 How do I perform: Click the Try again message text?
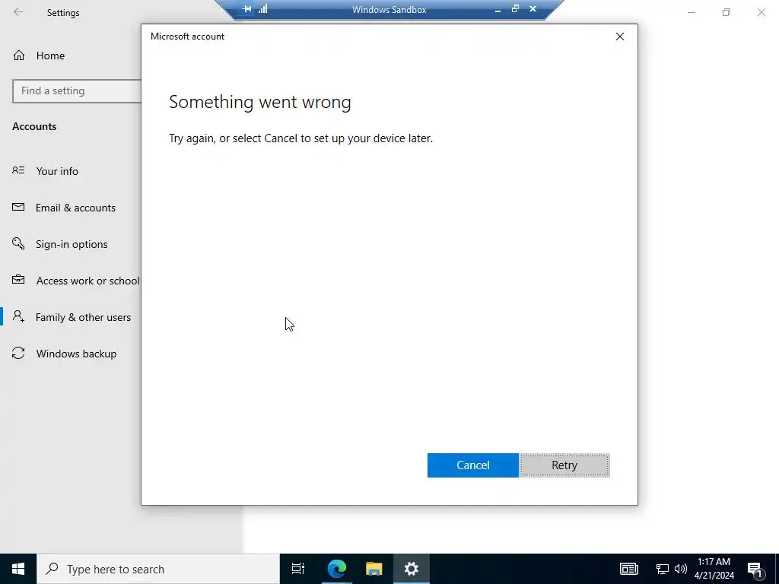click(300, 138)
